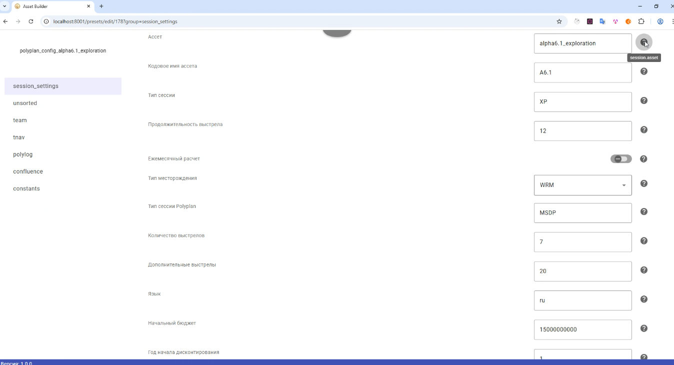This screenshot has height=365, width=674.
Task: Open a new browser tab
Action: coord(101,6)
